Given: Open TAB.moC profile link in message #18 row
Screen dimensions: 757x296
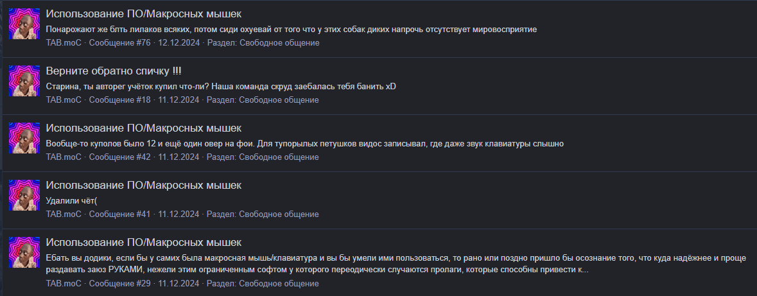Looking at the screenshot, I should tap(64, 100).
